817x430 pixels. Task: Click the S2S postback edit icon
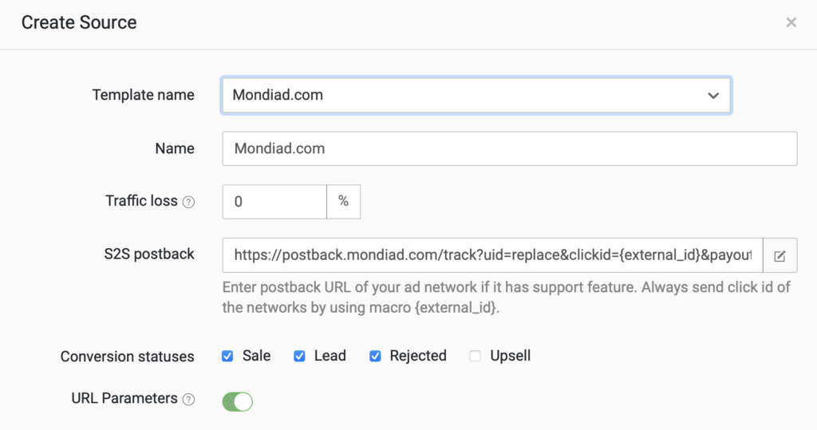[x=780, y=255]
